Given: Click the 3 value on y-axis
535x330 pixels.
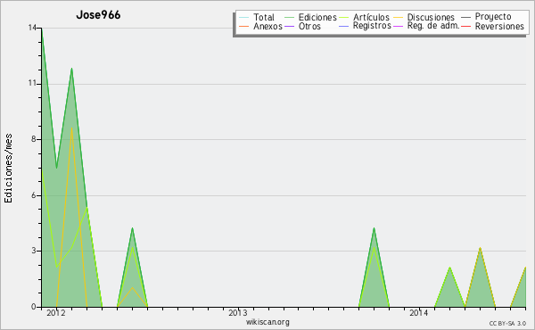Looking at the screenshot, I should point(34,251).
